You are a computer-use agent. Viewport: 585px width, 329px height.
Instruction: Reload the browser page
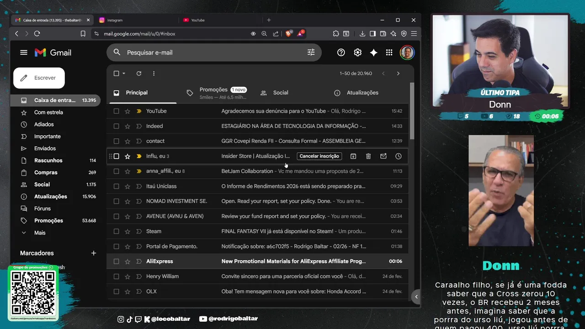(37, 33)
